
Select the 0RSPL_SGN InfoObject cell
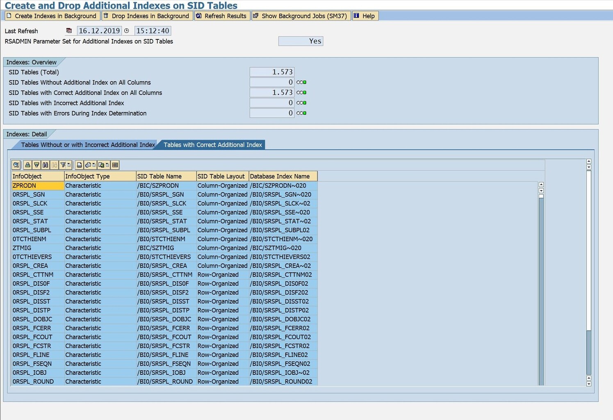(38, 194)
